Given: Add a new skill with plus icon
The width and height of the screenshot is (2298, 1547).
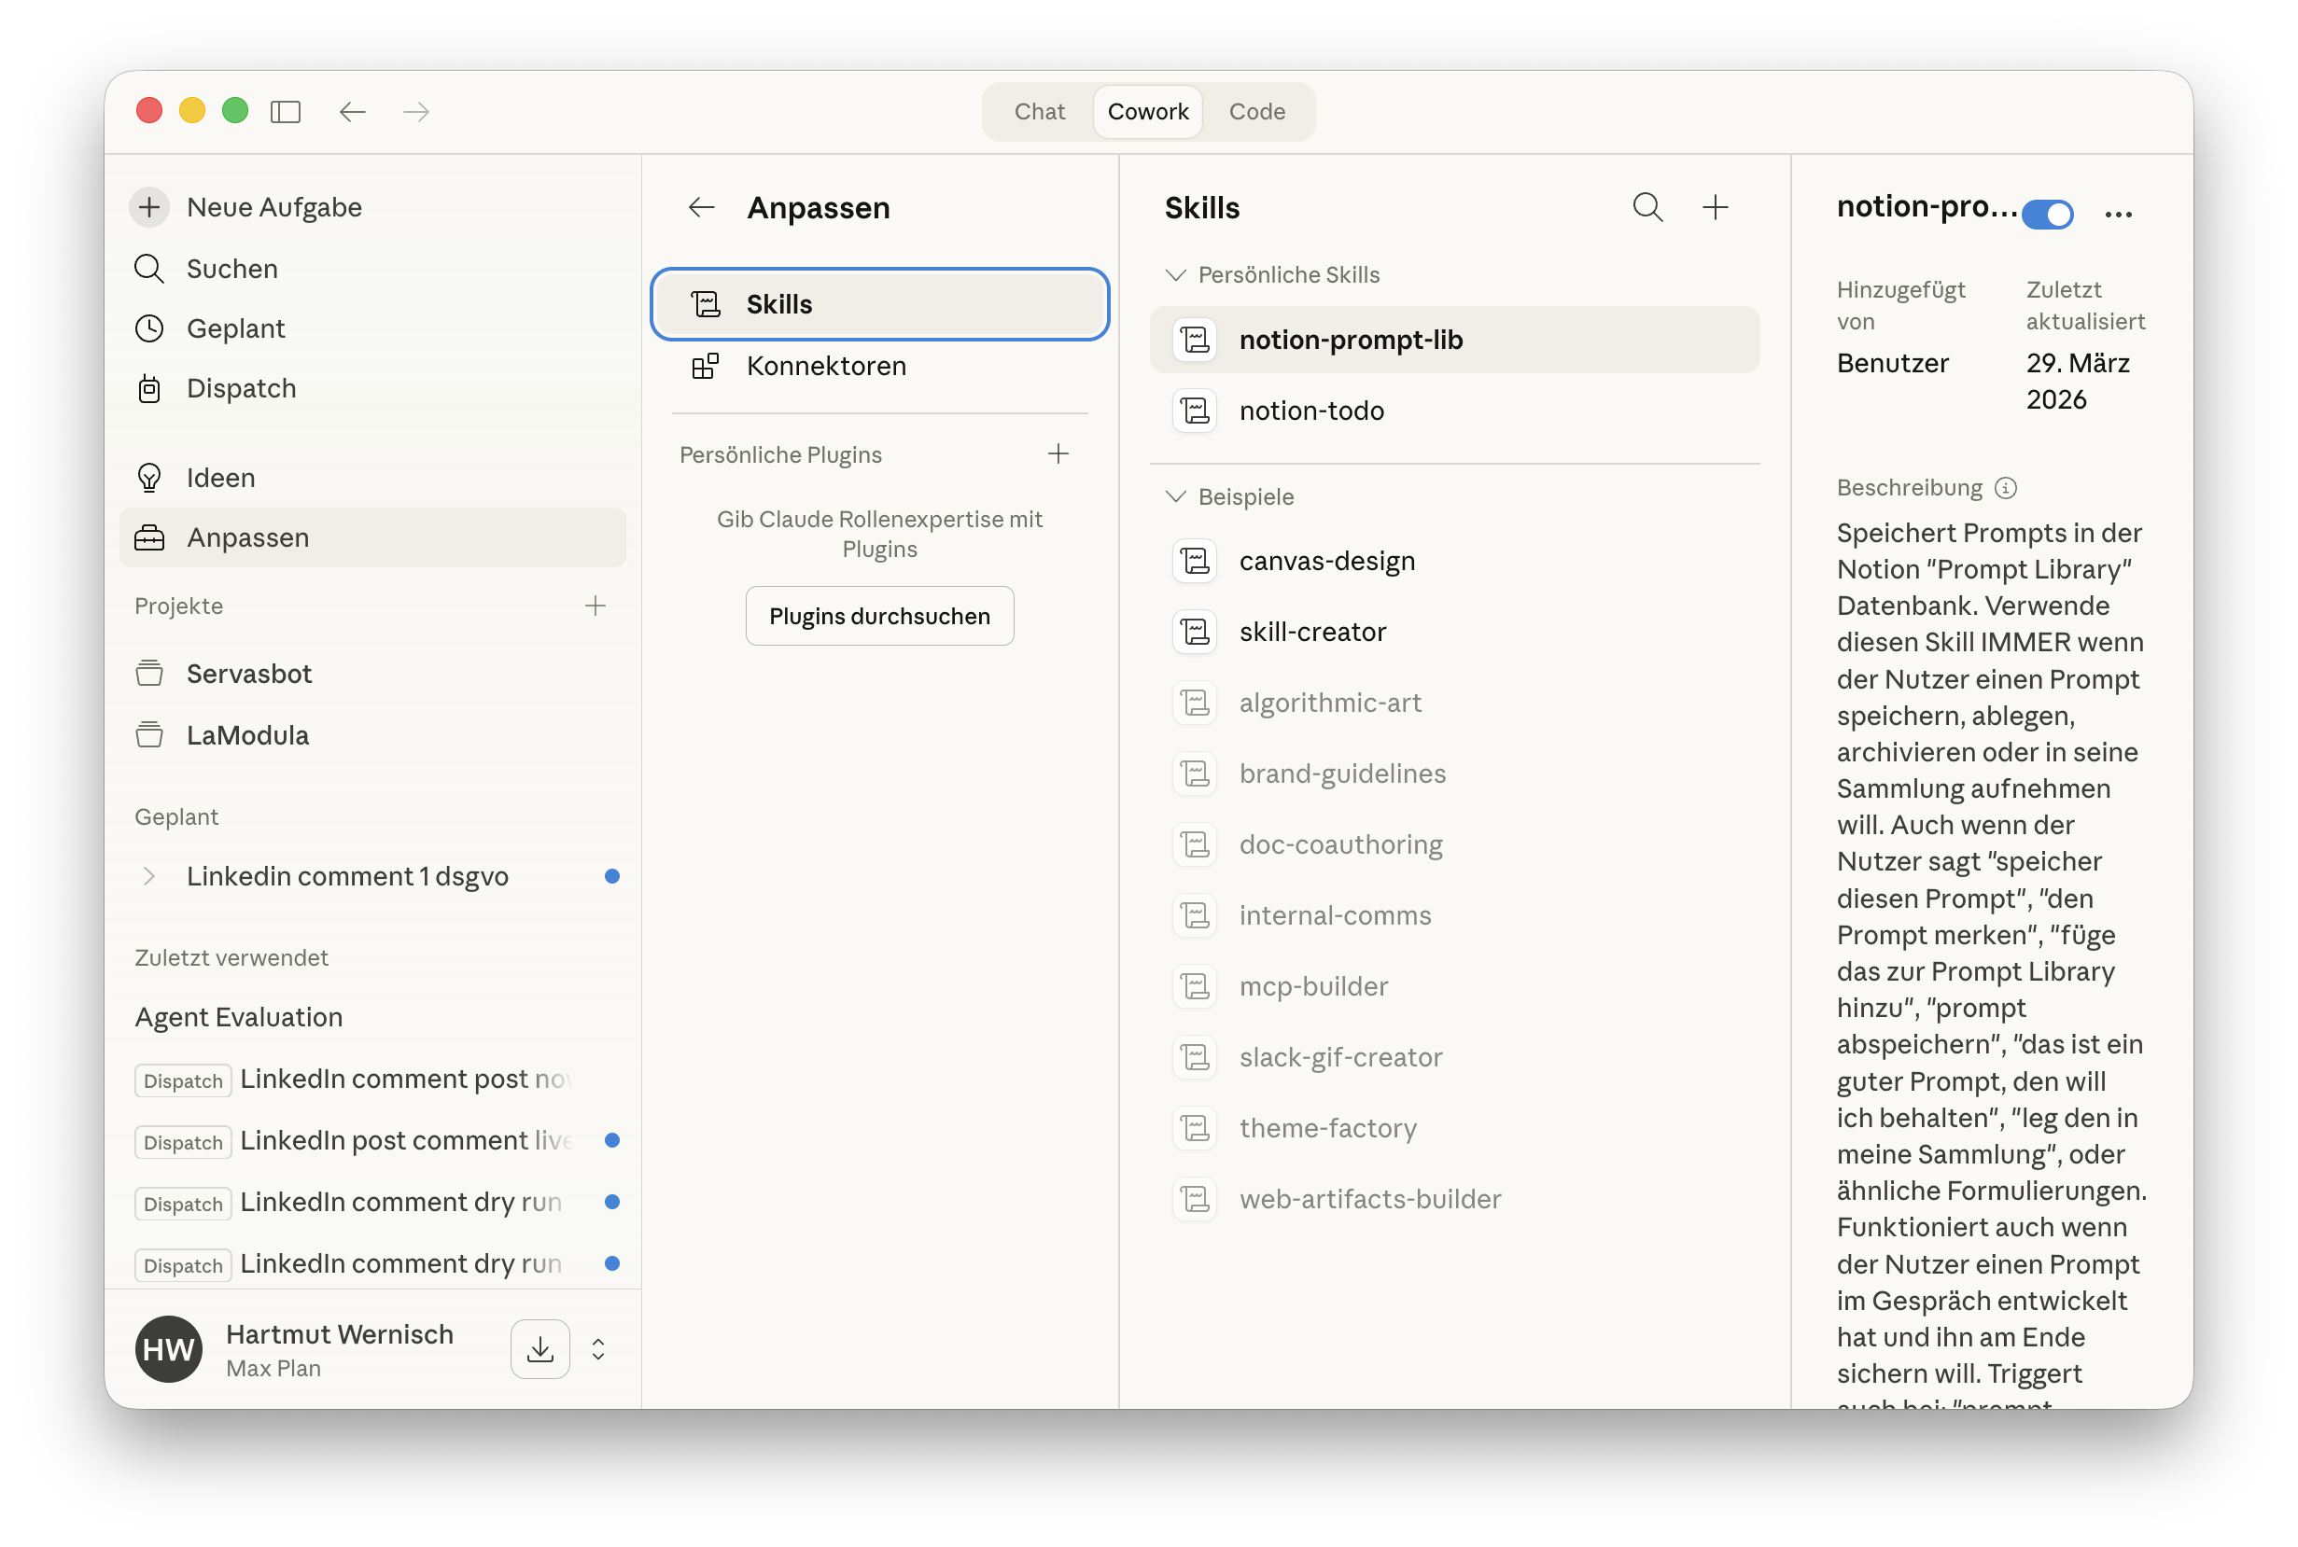Looking at the screenshot, I should [1715, 207].
